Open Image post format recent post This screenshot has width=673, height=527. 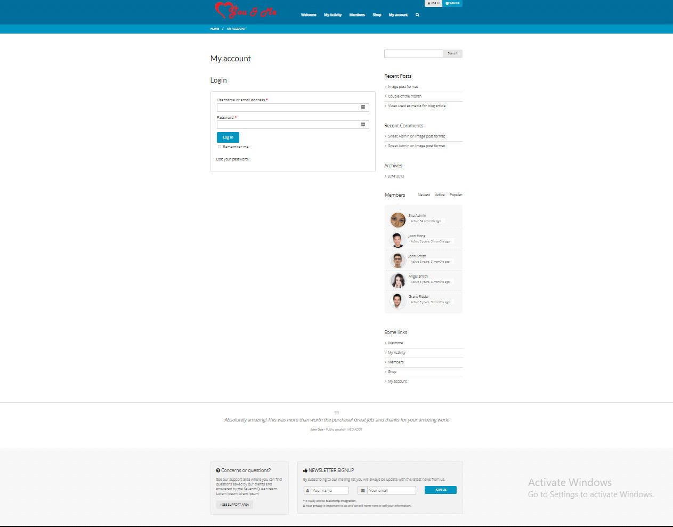point(403,87)
